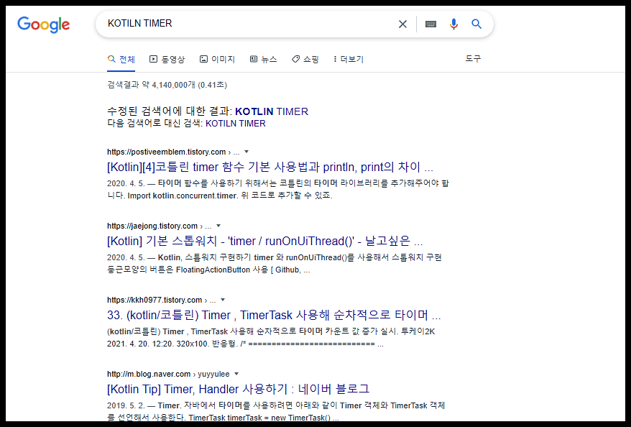Open [Kotlin Tip] Timer, Handler 사용하기 result
This screenshot has width=631, height=427.
coord(238,389)
